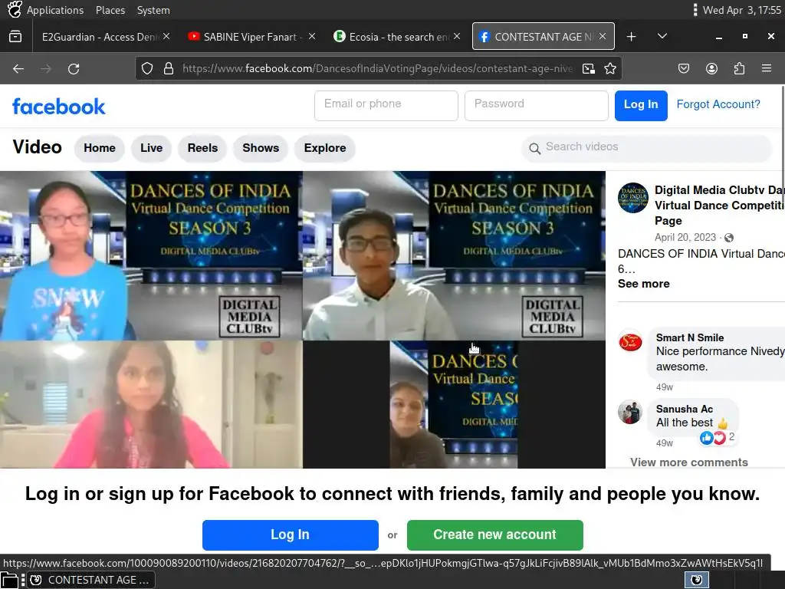Screen dimensions: 785x589
Task: Open the Applications menu
Action: [x=55, y=10]
